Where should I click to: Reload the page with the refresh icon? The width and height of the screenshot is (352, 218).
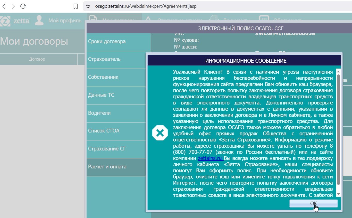point(23,6)
